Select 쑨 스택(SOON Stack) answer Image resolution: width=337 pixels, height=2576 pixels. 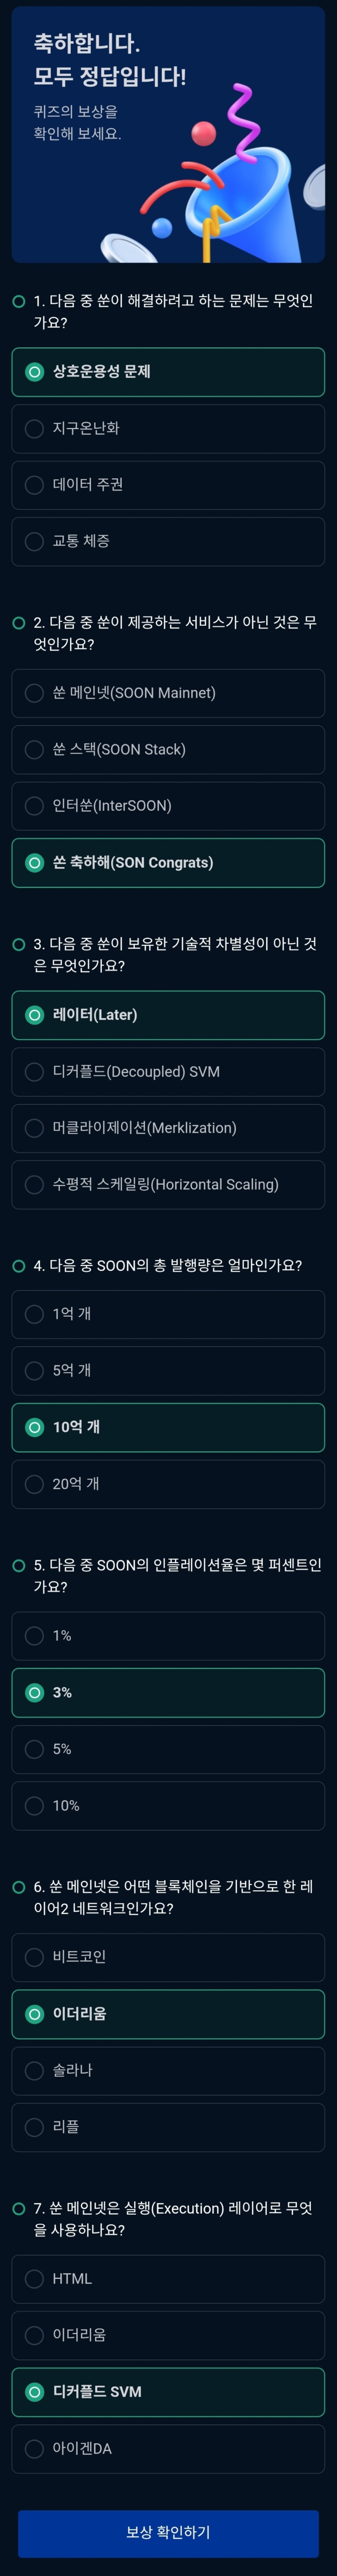tap(168, 749)
